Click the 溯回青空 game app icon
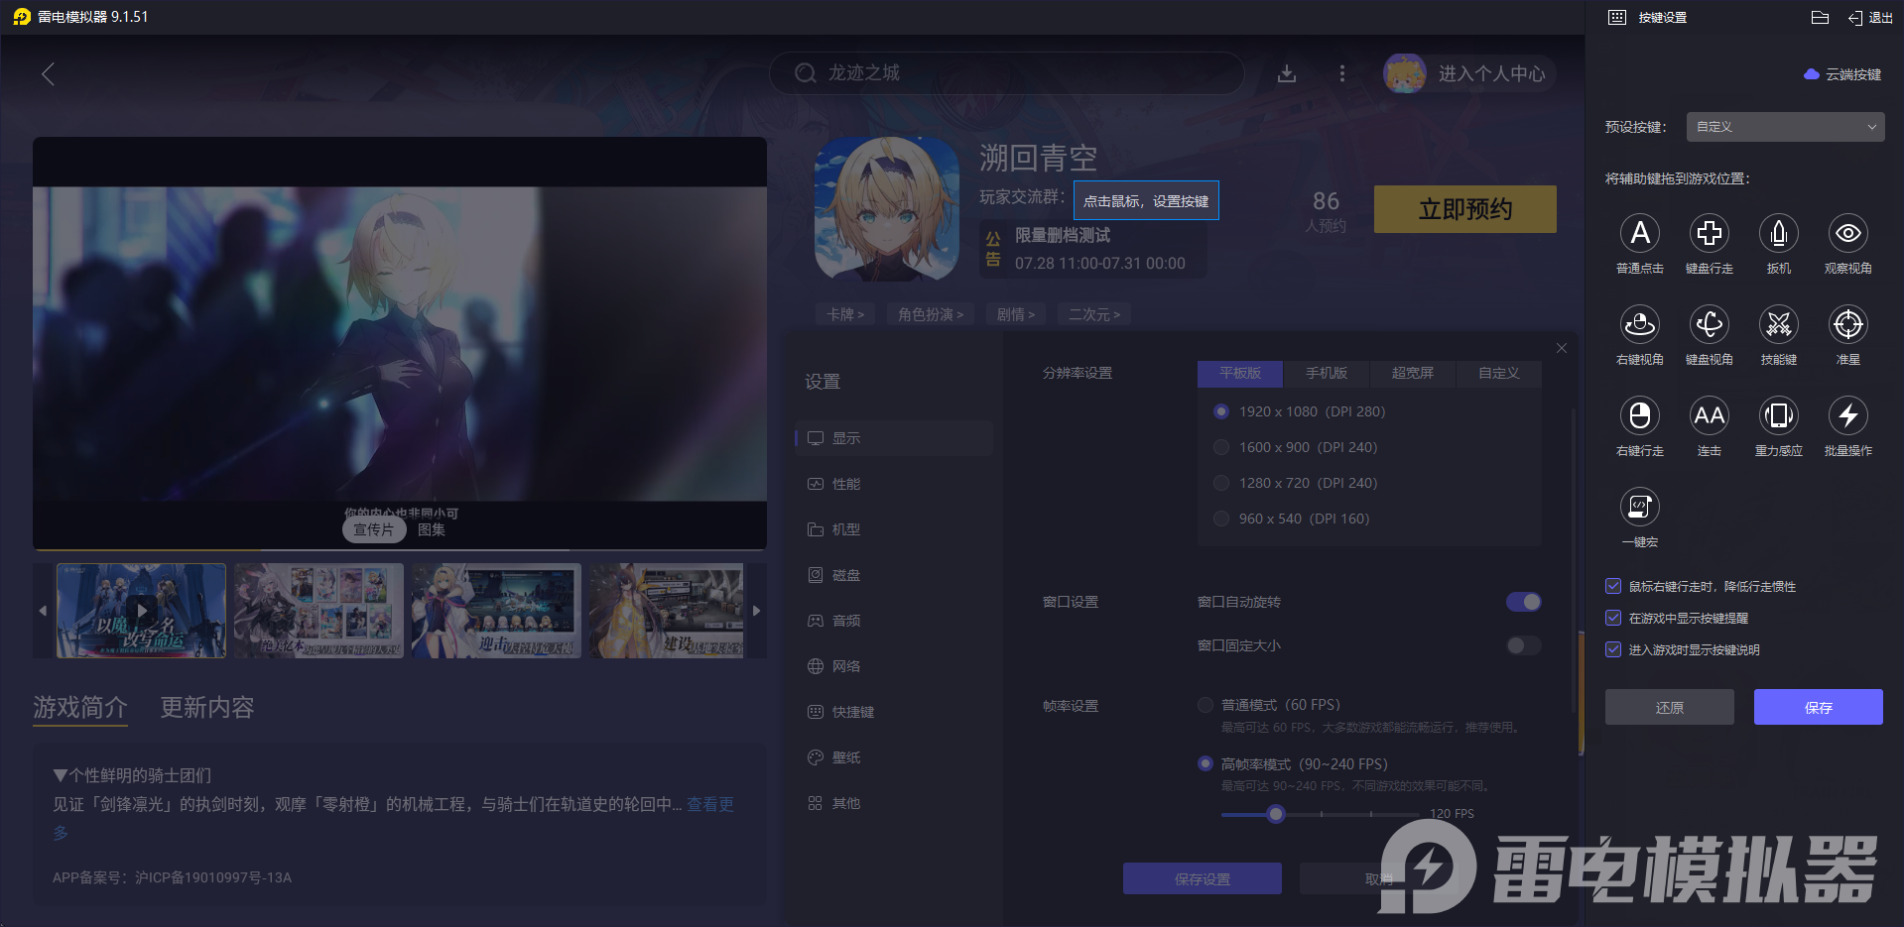Screen dimensions: 1904x927 [887, 209]
